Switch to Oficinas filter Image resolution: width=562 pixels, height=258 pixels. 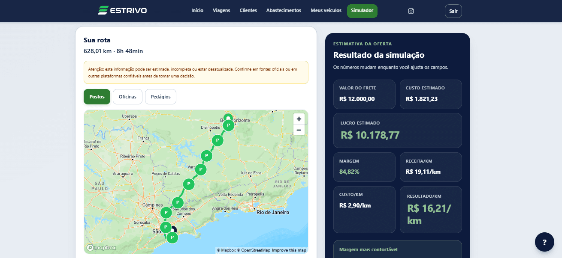(127, 97)
